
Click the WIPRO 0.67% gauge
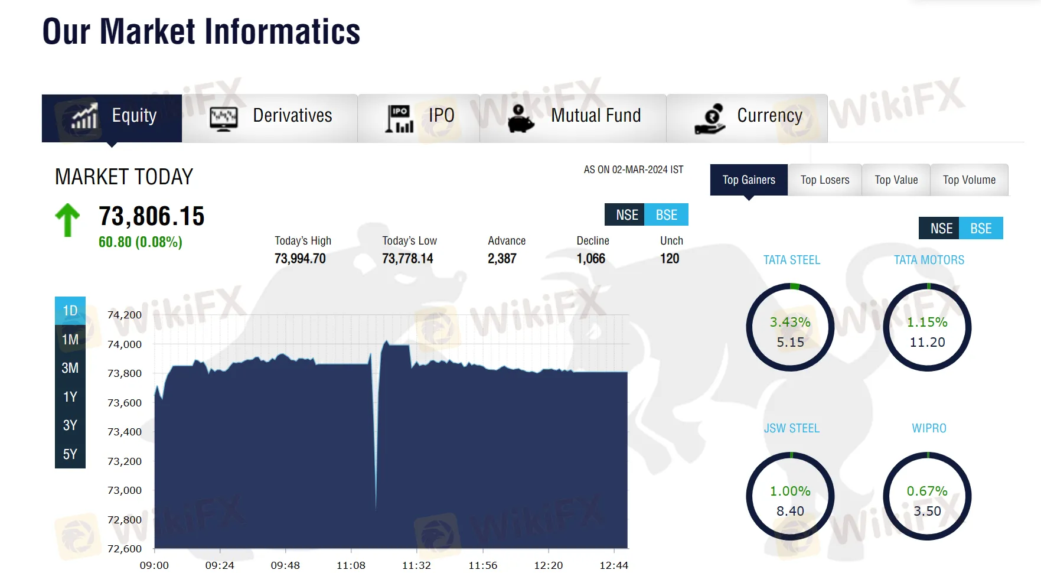927,496
